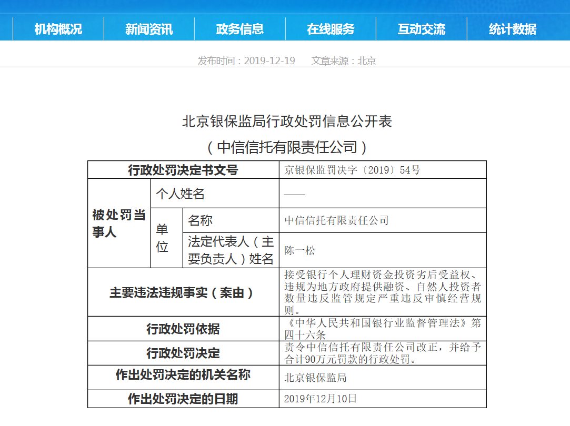Image resolution: width=570 pixels, height=426 pixels.
Task: Select the 作出处罚决定的机关名称 cell
Action: point(183,378)
